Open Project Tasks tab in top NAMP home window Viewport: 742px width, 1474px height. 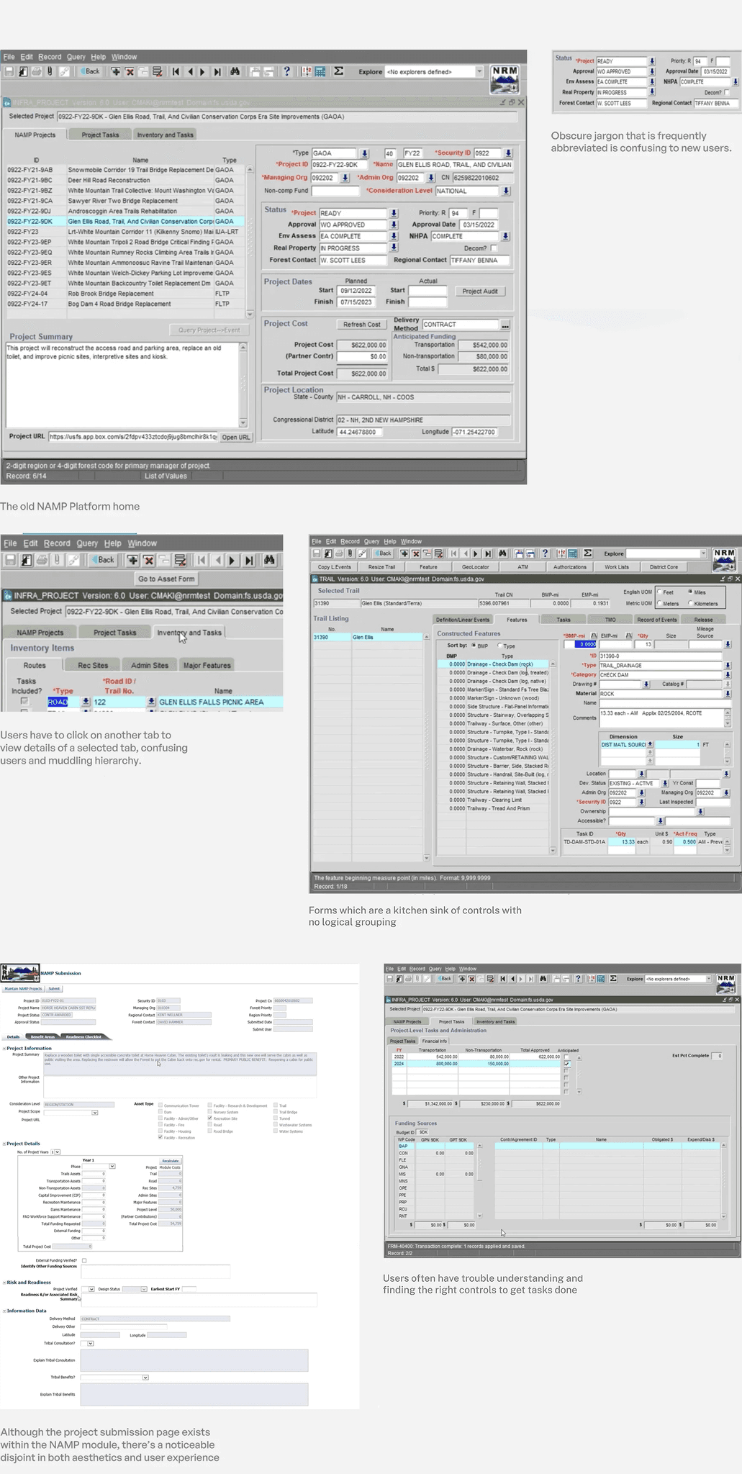click(100, 135)
